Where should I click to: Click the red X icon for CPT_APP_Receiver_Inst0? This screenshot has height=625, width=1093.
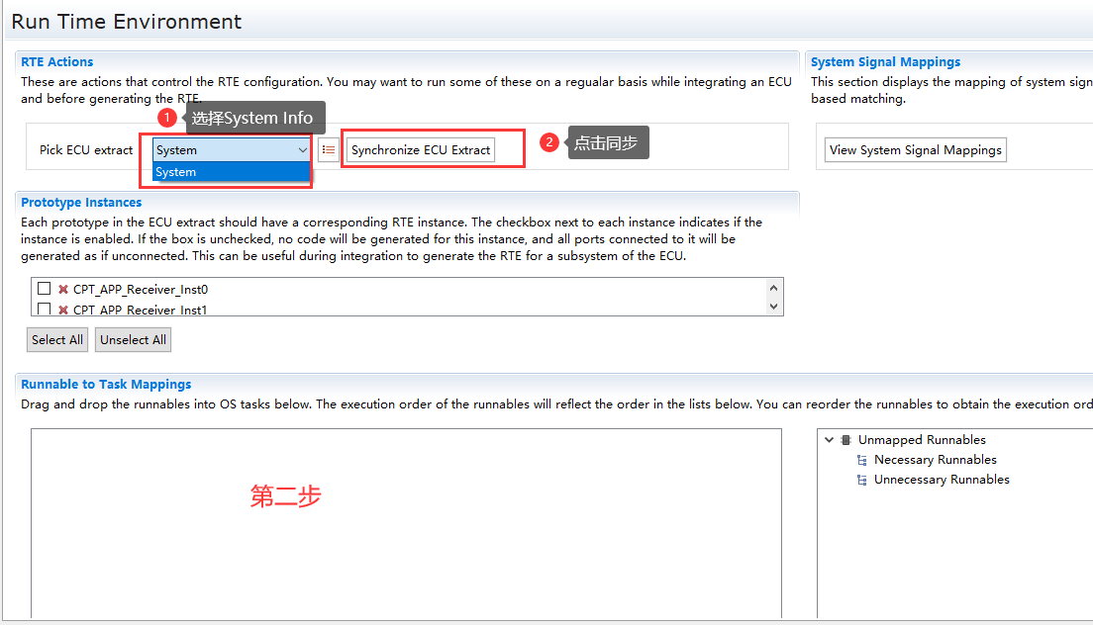tap(63, 290)
